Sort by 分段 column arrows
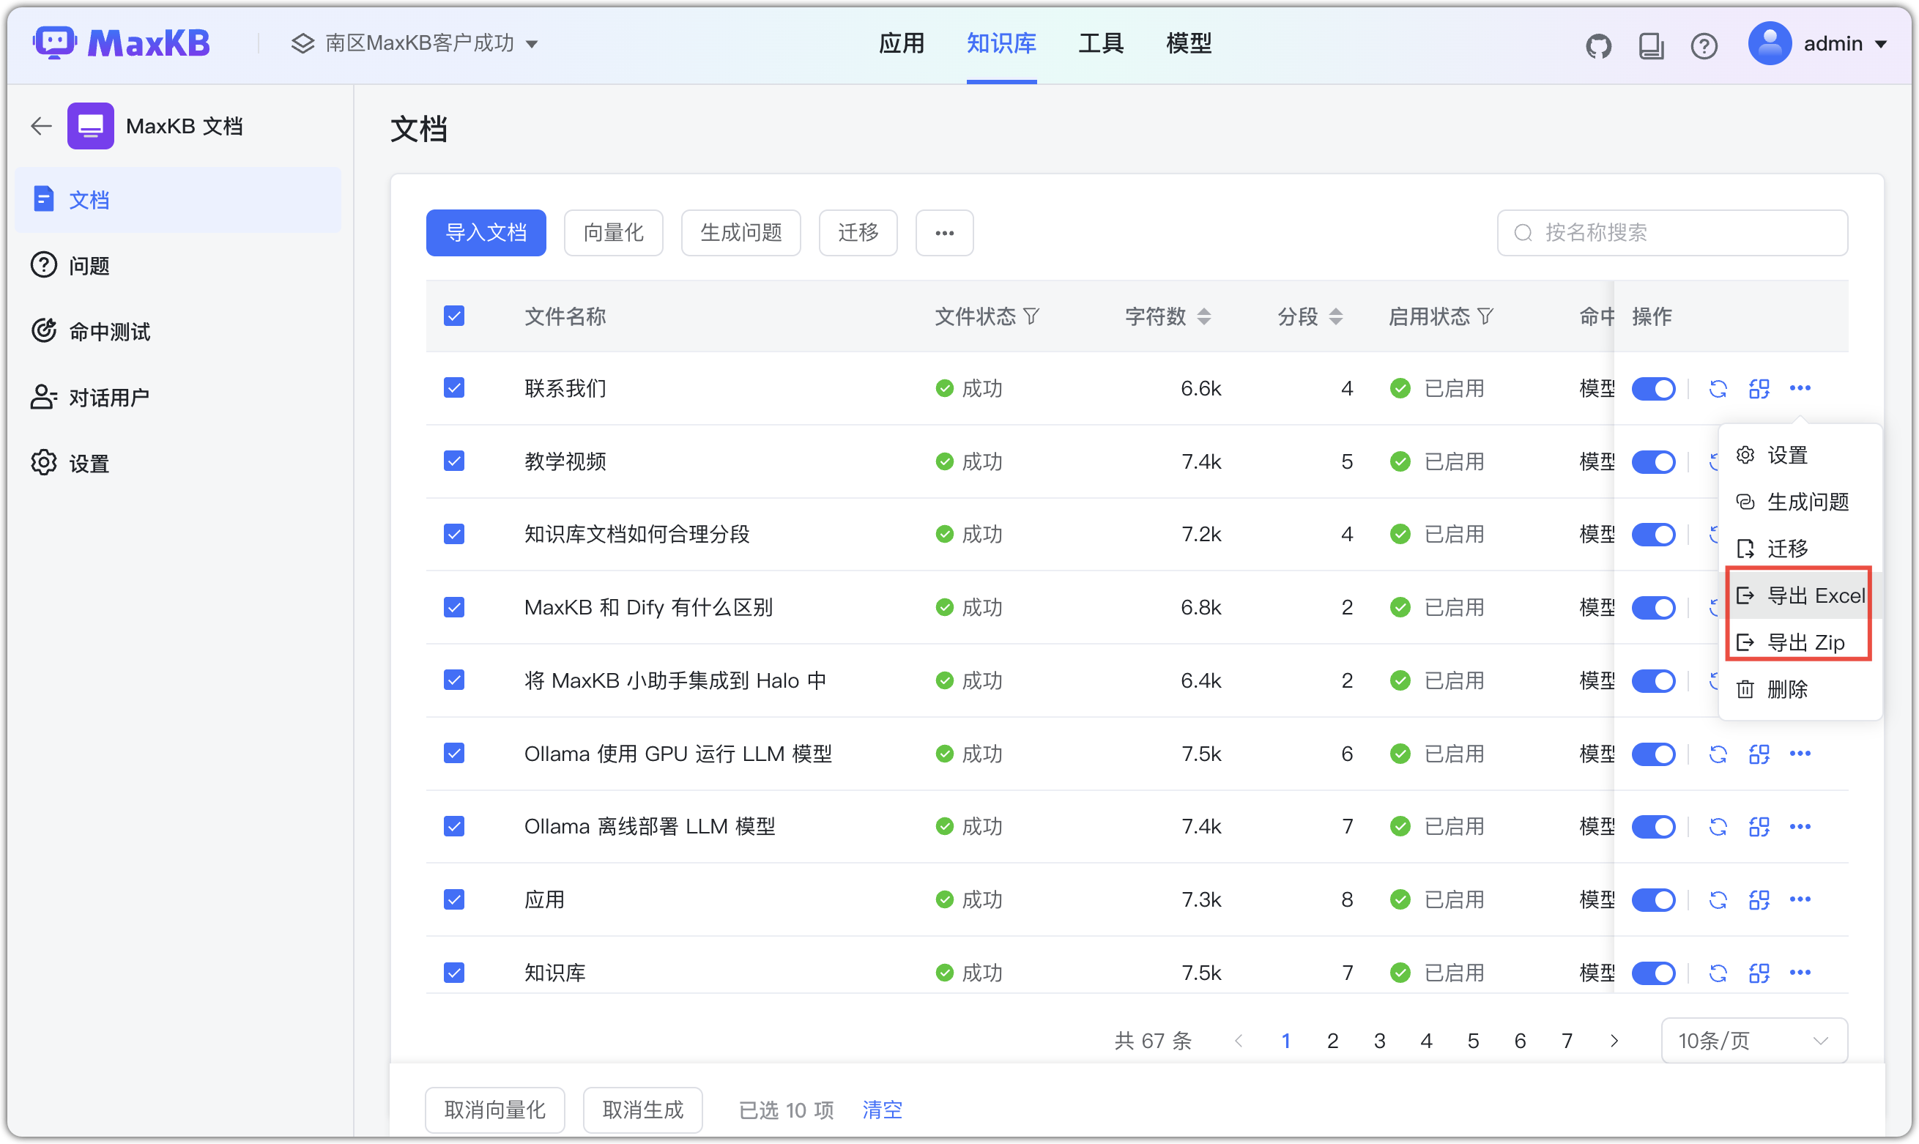This screenshot has width=1919, height=1144. click(x=1335, y=316)
